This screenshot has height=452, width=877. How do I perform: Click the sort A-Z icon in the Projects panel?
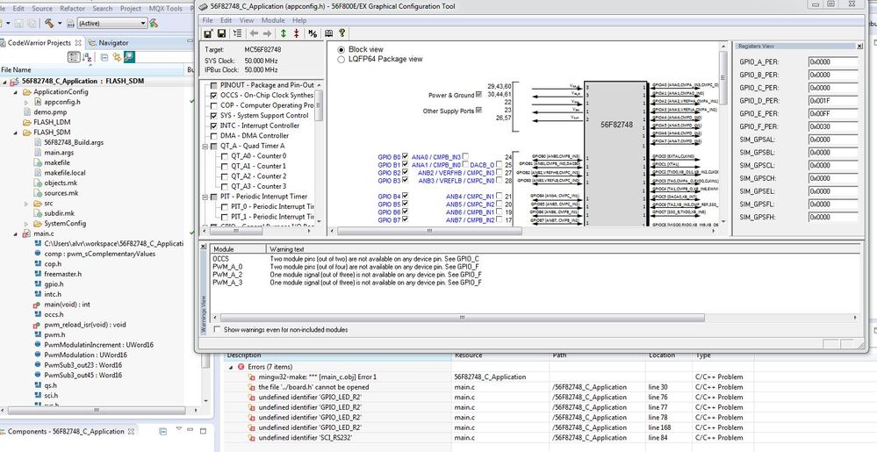(87, 57)
